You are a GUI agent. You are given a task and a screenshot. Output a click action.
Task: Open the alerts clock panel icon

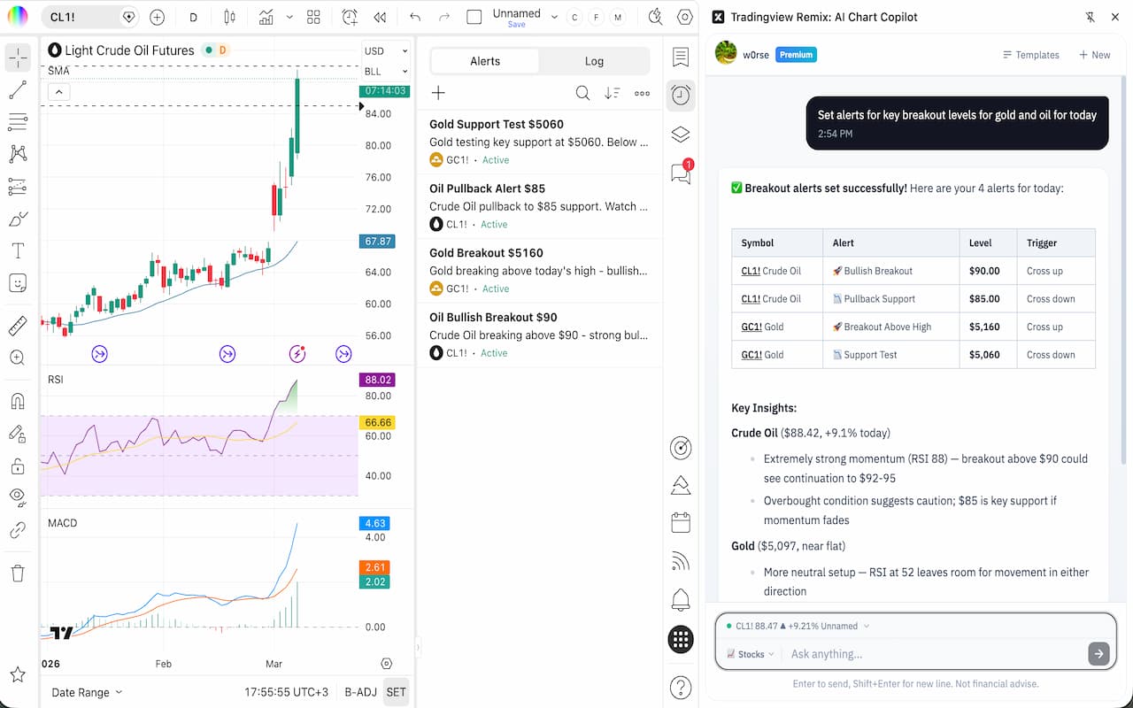681,96
